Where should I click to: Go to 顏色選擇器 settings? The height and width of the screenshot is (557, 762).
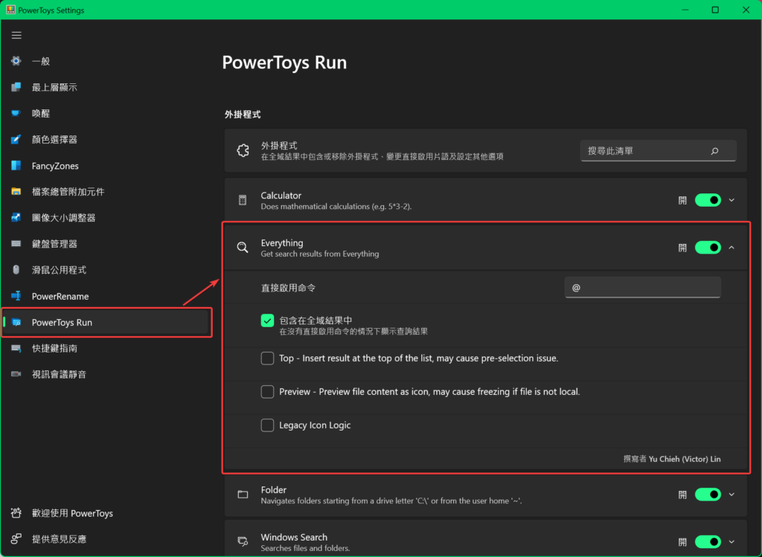click(106, 139)
